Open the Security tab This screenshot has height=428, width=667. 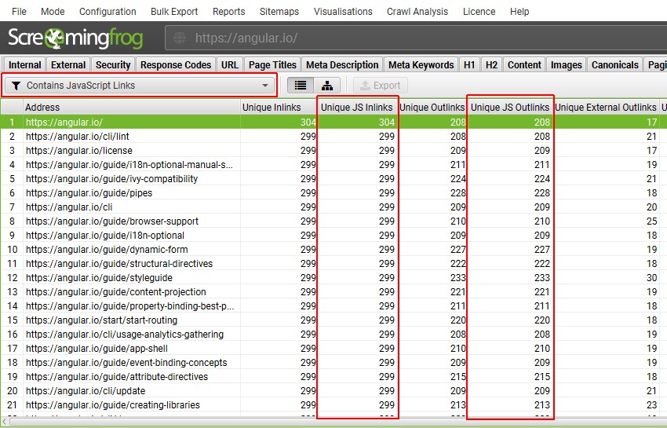tap(113, 65)
